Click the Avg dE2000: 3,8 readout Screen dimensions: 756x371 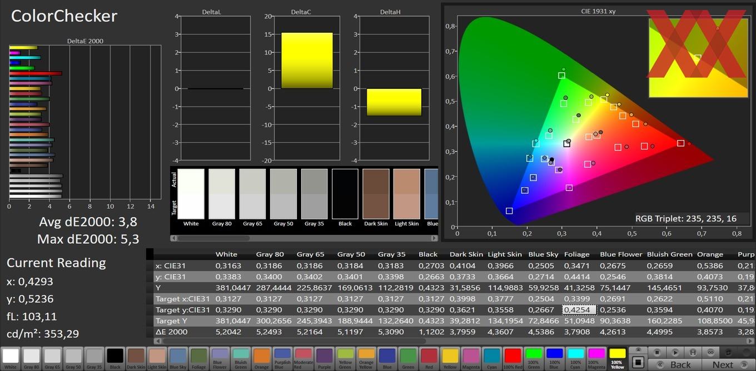point(88,222)
